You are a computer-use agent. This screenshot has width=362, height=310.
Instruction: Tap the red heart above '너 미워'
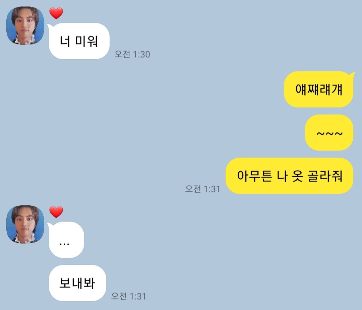(x=56, y=13)
